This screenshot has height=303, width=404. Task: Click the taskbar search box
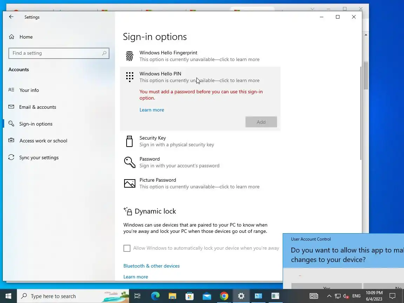[x=73, y=296]
